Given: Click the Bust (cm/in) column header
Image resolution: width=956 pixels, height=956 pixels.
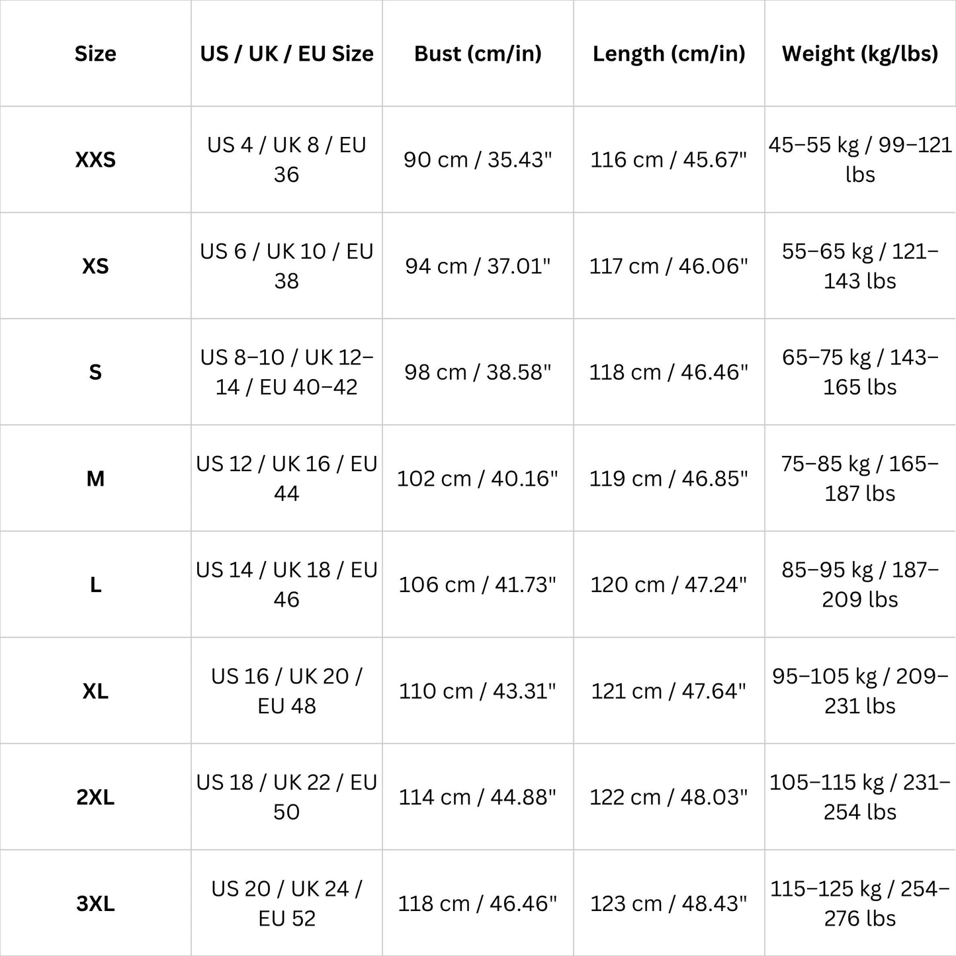Looking at the screenshot, I should (x=478, y=54).
